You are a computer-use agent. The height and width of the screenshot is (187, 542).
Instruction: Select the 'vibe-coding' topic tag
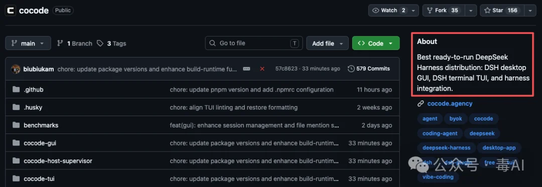click(x=438, y=177)
